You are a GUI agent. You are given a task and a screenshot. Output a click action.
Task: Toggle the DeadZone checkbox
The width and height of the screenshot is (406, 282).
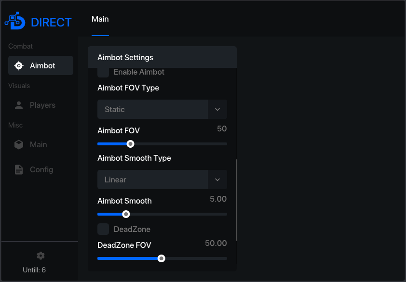pos(103,229)
